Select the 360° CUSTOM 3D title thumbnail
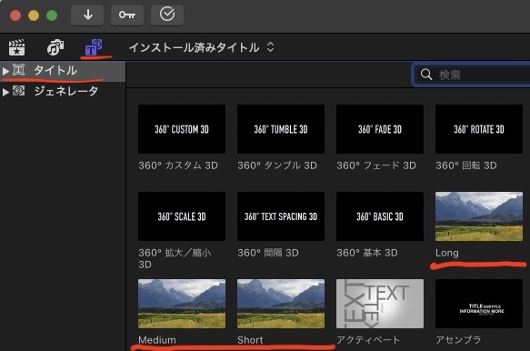 [182, 129]
